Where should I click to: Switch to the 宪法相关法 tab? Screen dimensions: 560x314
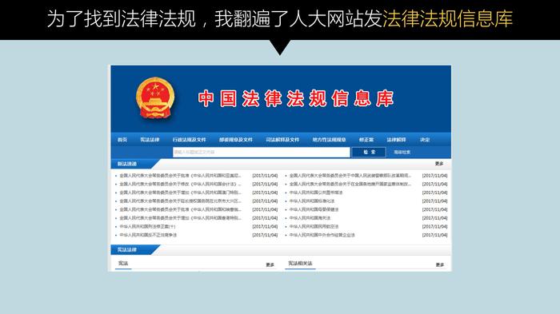coord(300,264)
